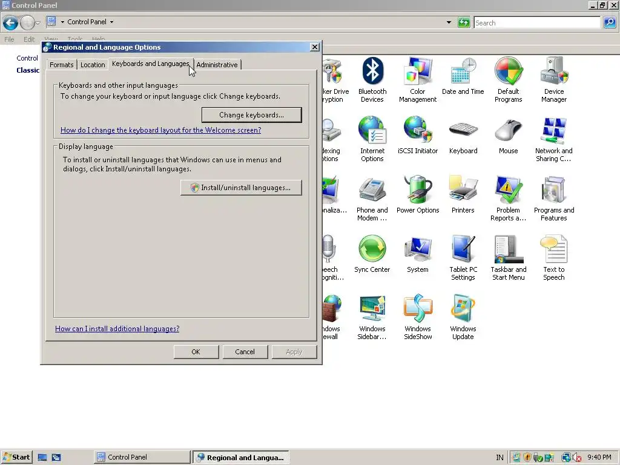The image size is (620, 465).
Task: Switch to the Administrative tab
Action: coord(217,65)
